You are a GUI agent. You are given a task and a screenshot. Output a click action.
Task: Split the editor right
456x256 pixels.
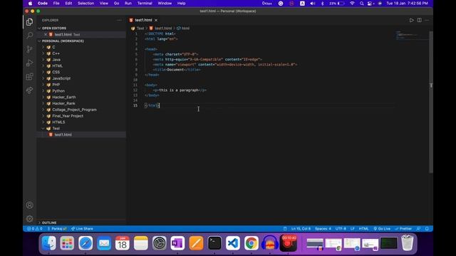[x=420, y=20]
